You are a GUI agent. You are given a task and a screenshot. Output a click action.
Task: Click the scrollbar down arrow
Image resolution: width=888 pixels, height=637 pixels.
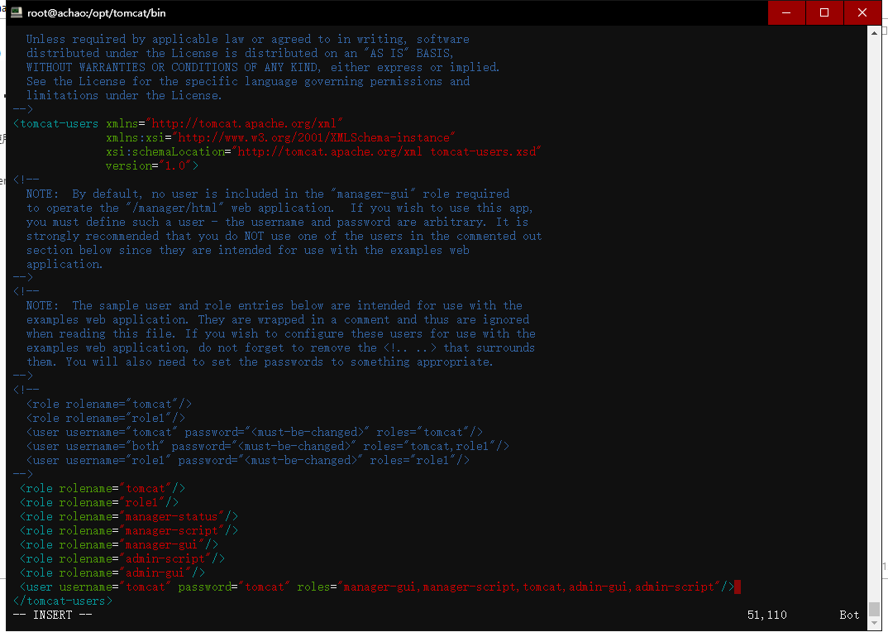(x=874, y=625)
